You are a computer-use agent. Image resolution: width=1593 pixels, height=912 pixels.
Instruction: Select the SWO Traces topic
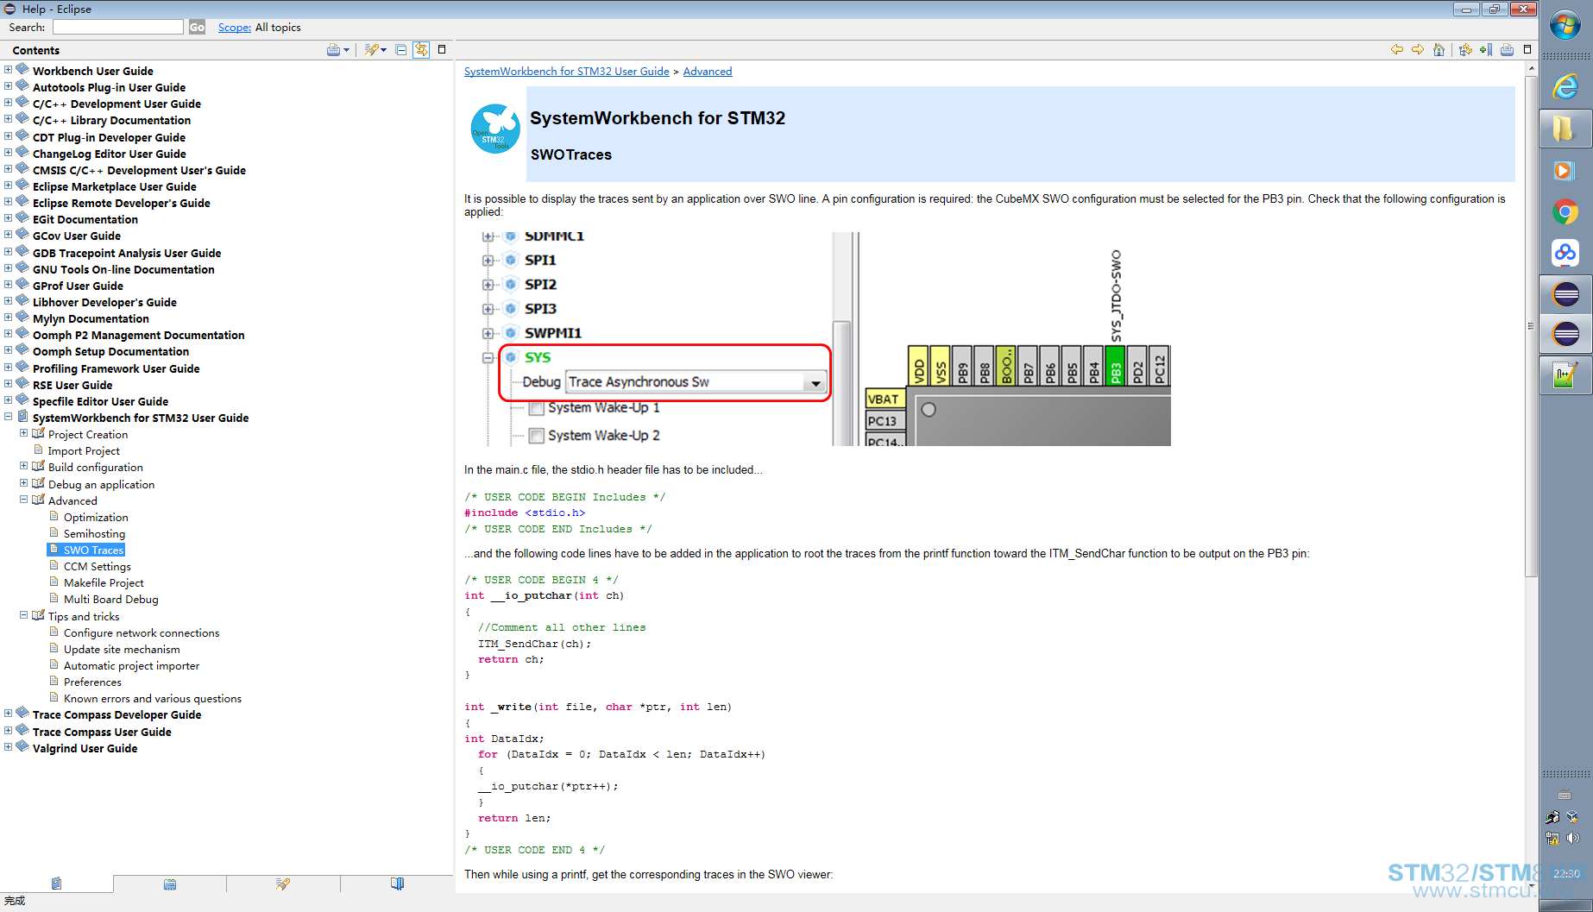click(93, 550)
